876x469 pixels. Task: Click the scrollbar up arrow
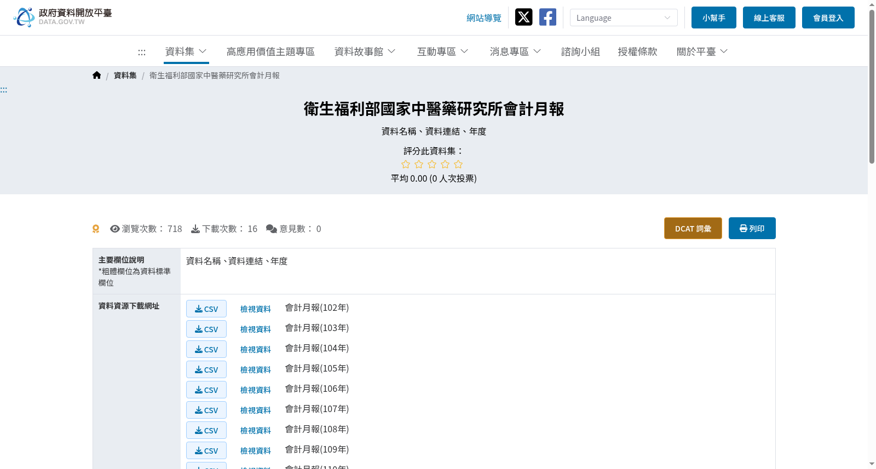pyautogui.click(x=872, y=4)
